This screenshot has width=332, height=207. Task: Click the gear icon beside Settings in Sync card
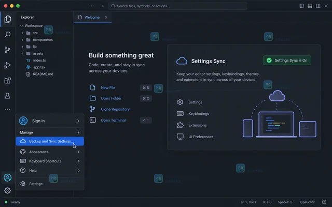point(180,102)
